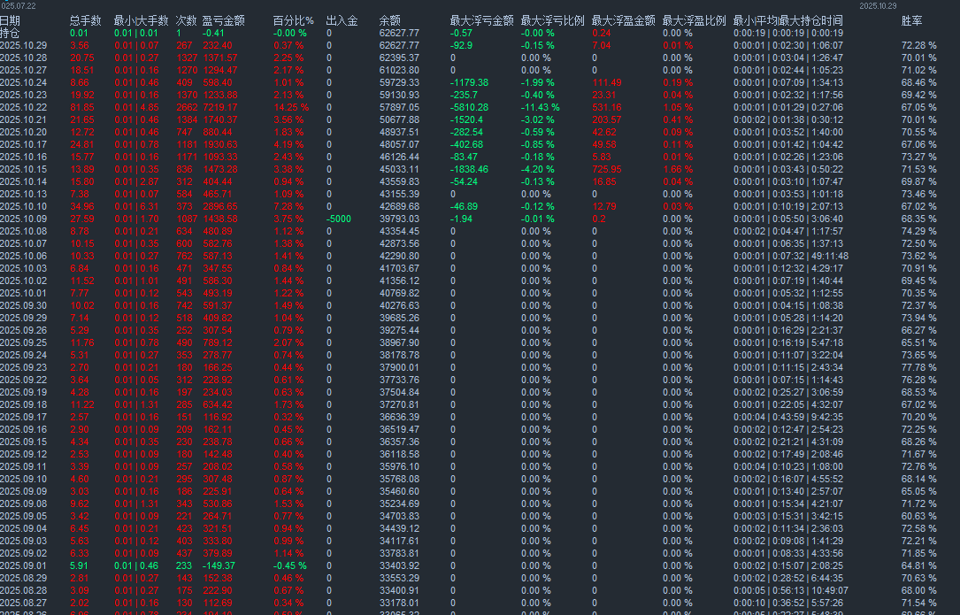Click max floating profit 531.16

(x=607, y=107)
